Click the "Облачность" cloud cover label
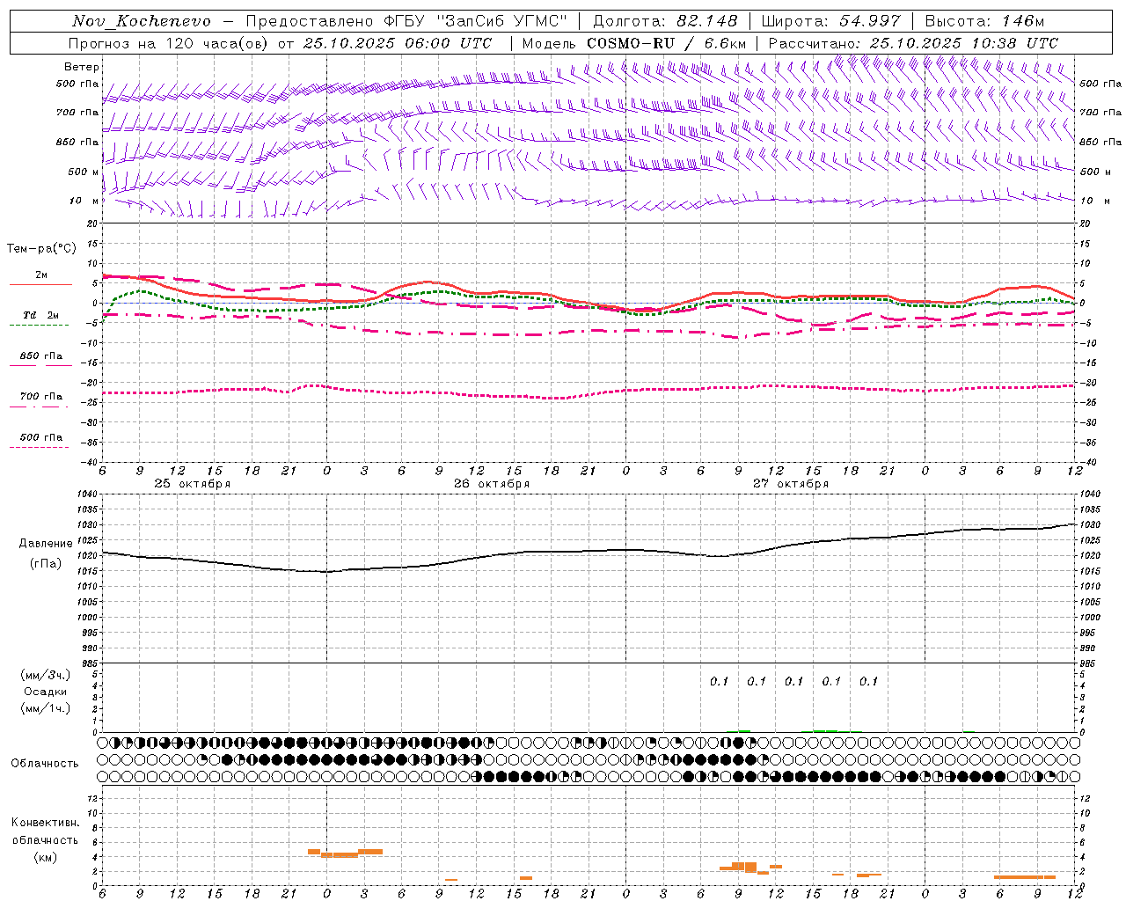Image resolution: width=1126 pixels, height=901 pixels. (45, 764)
